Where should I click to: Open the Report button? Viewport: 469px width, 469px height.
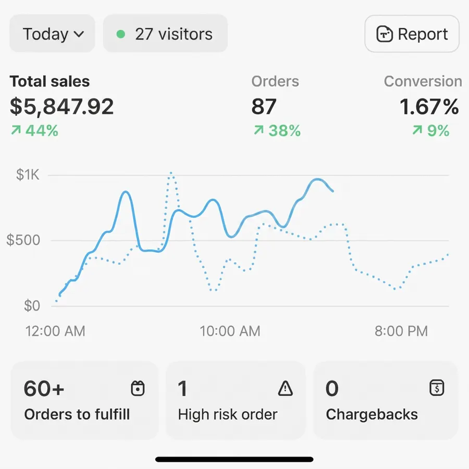point(412,34)
